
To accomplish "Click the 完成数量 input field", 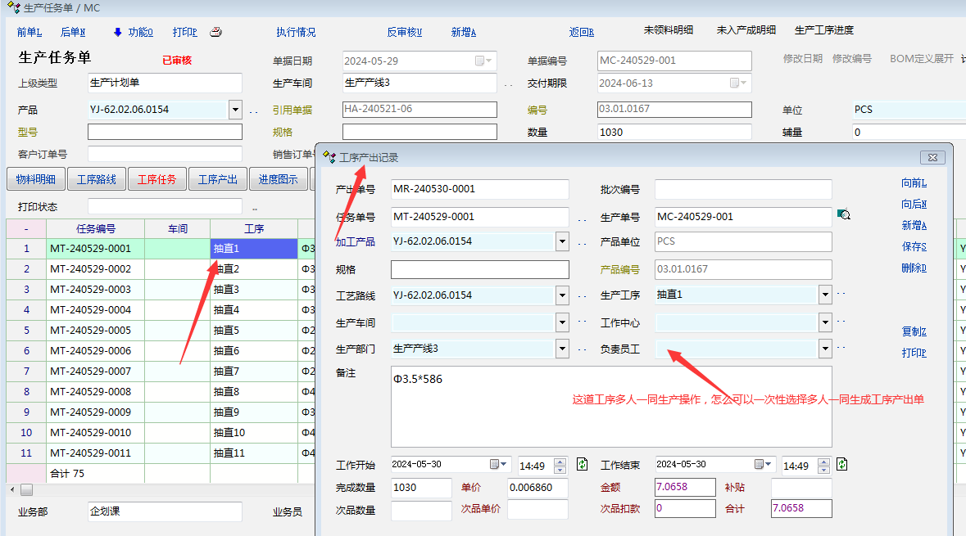I will pyautogui.click(x=421, y=488).
